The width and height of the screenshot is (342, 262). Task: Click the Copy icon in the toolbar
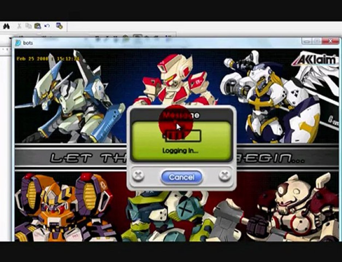[x=28, y=26]
